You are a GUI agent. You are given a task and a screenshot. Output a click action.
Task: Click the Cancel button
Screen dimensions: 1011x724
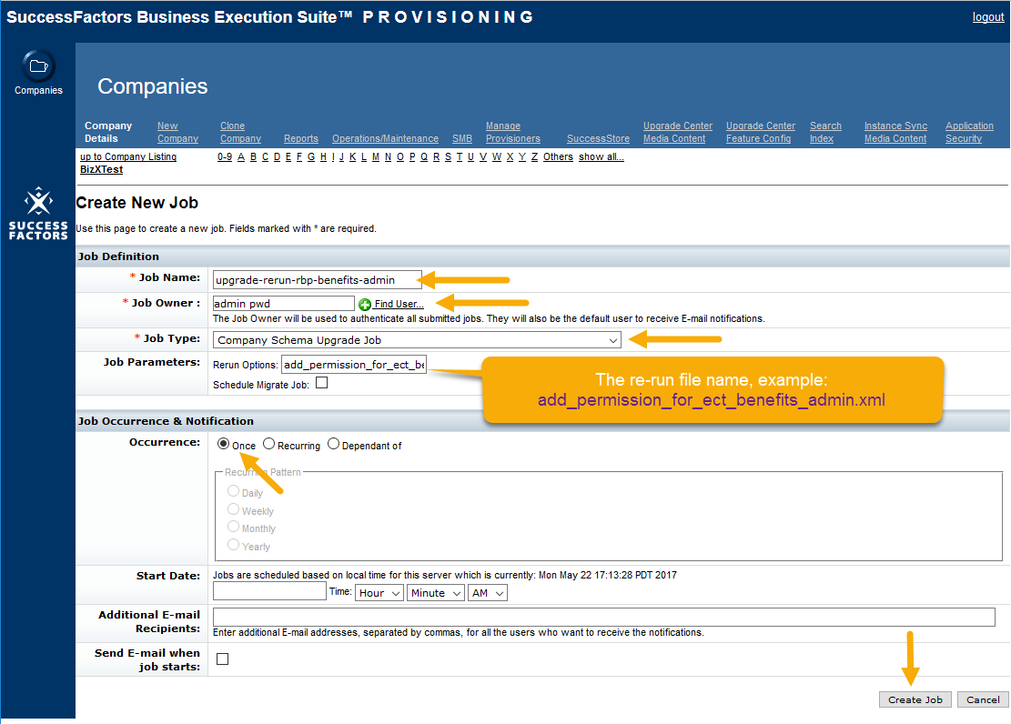pos(983,699)
